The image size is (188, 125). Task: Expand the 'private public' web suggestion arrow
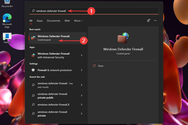click(x=81, y=96)
